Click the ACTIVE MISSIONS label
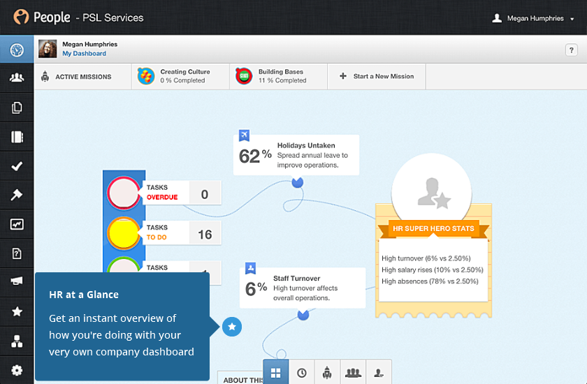This screenshot has width=587, height=384. pos(83,77)
